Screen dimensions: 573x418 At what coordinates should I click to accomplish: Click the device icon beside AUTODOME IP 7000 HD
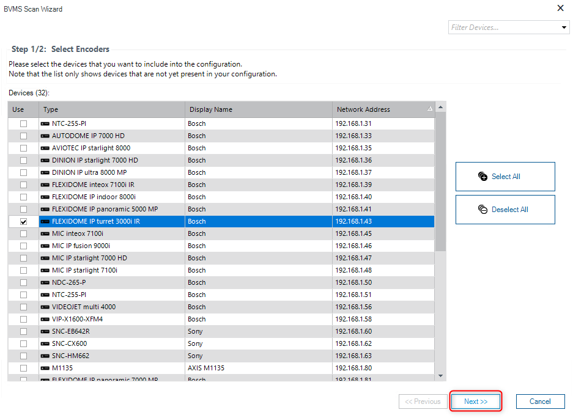(x=45, y=136)
